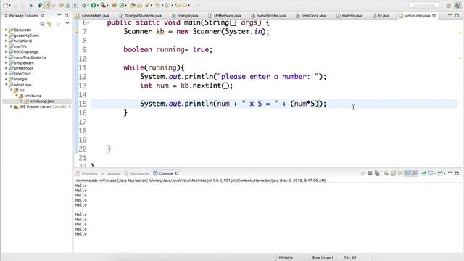Close the whileLoop.java tab
The height and width of the screenshot is (261, 464).
click(x=434, y=16)
